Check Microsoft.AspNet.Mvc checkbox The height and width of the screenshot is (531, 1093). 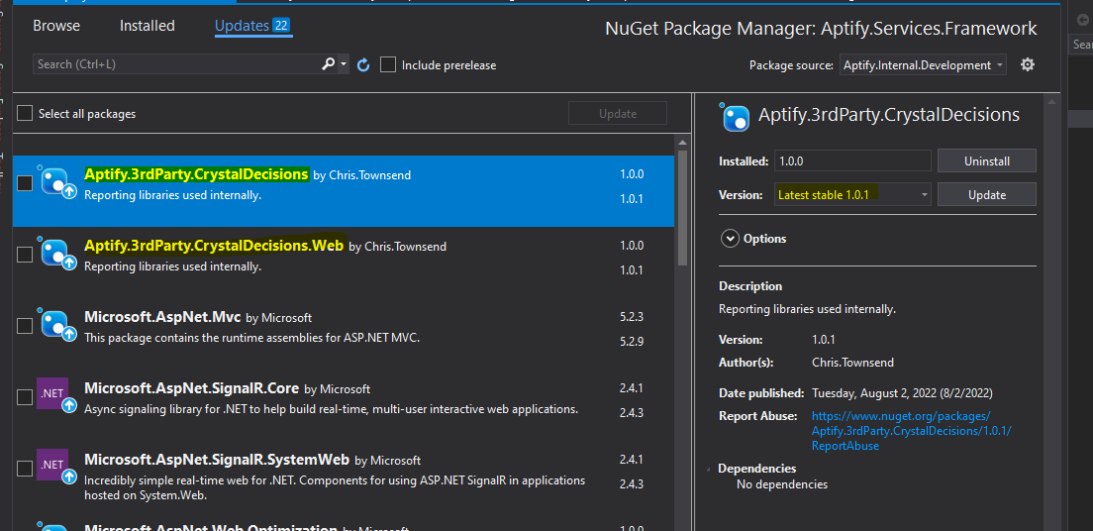pyautogui.click(x=25, y=326)
